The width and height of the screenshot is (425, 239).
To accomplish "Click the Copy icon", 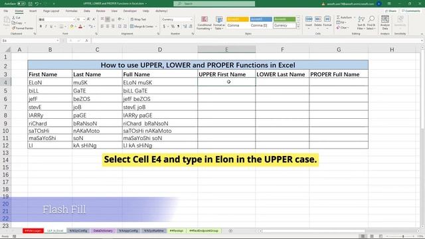I will click(13, 23).
